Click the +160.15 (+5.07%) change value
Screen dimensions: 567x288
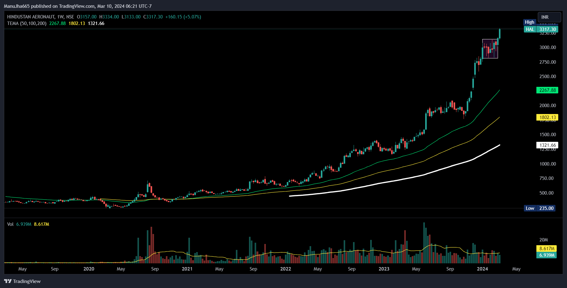(x=183, y=17)
